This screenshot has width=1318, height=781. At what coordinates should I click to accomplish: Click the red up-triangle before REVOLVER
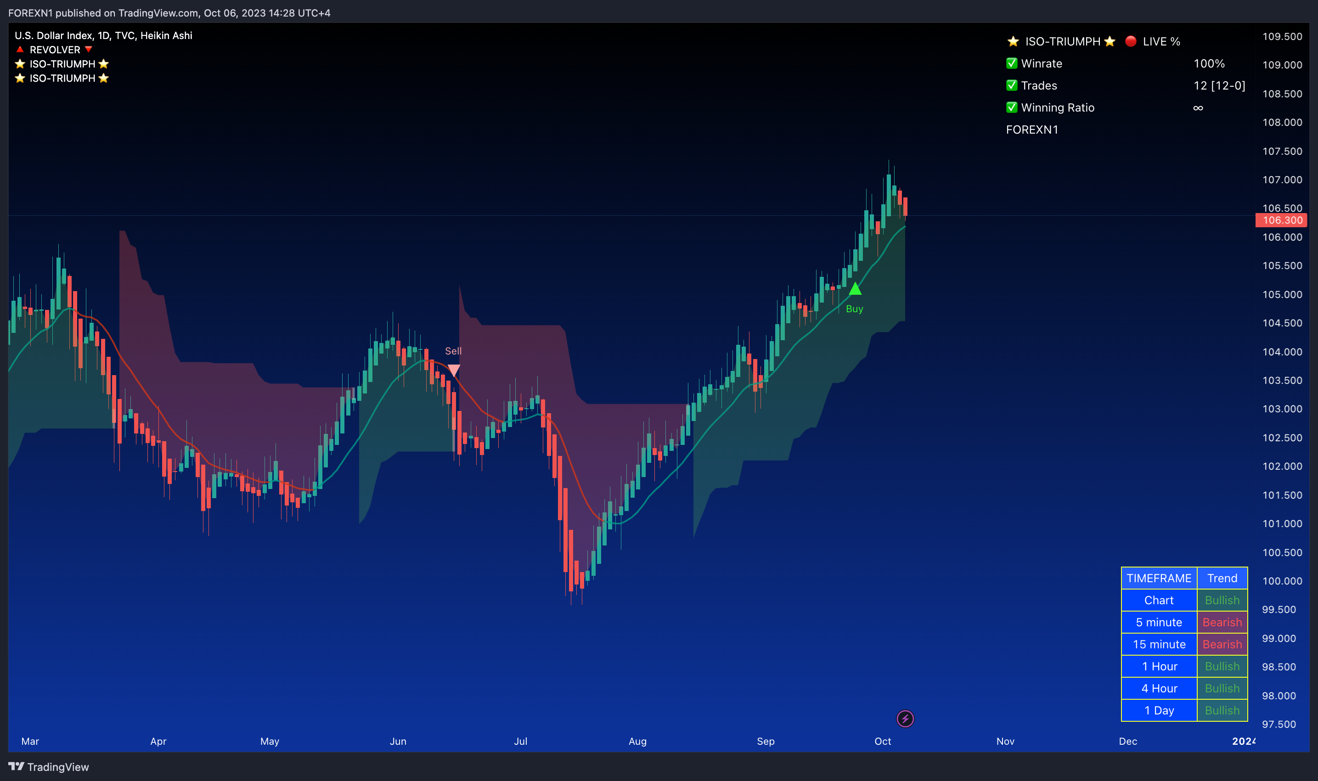point(20,50)
